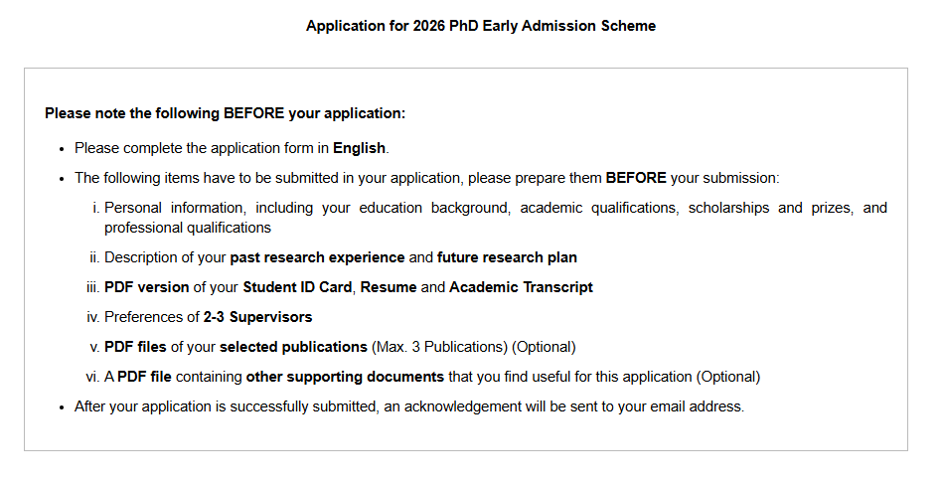Click the bold text "future research plan"
Image resolution: width=944 pixels, height=485 pixels.
click(507, 257)
